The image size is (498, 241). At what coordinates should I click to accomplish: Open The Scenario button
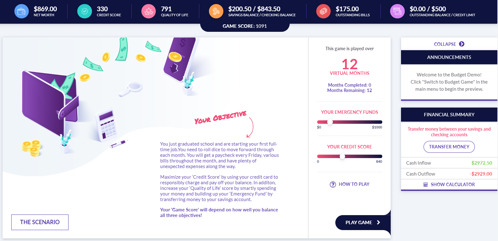pos(40,222)
